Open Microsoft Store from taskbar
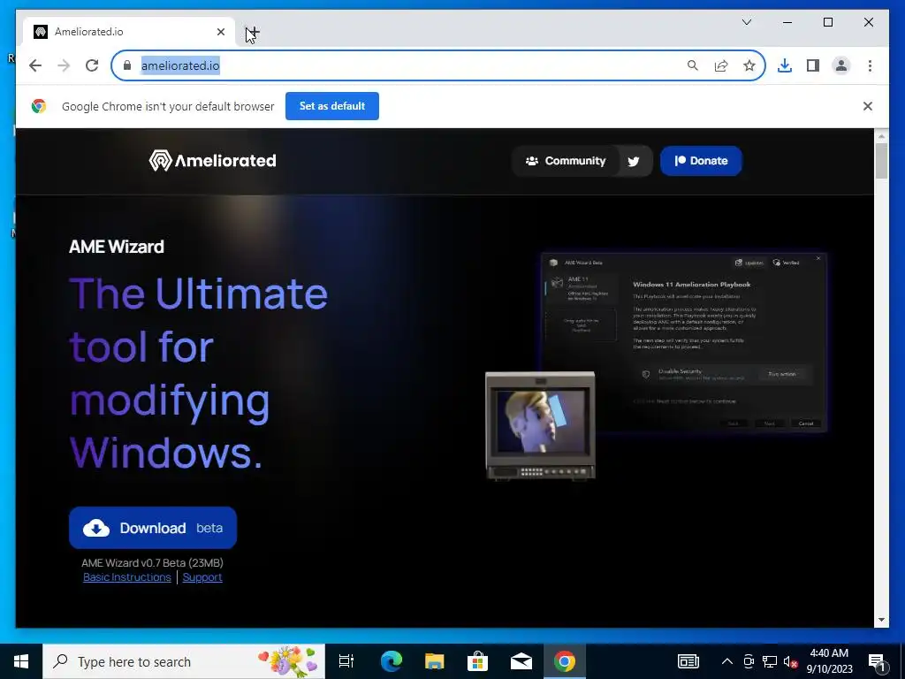The width and height of the screenshot is (905, 679). (478, 661)
